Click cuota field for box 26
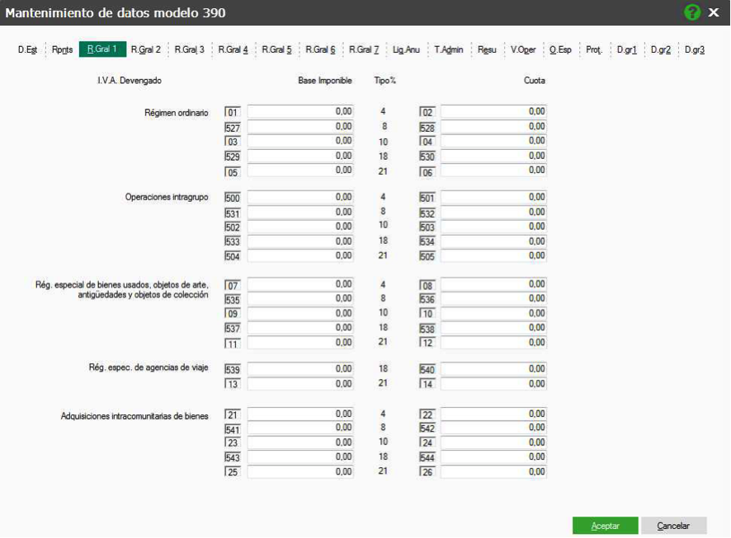Screen dimensions: 731x538 pyautogui.click(x=493, y=471)
